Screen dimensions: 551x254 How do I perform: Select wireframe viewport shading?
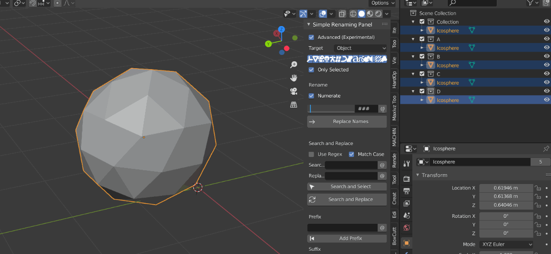[x=354, y=14]
